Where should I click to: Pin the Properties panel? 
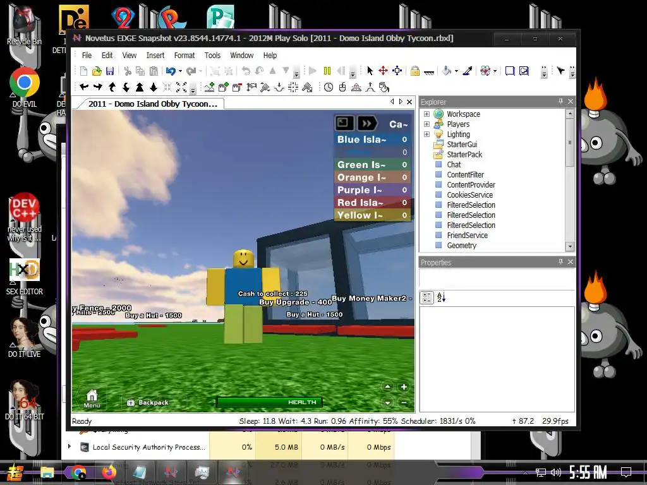pos(560,262)
